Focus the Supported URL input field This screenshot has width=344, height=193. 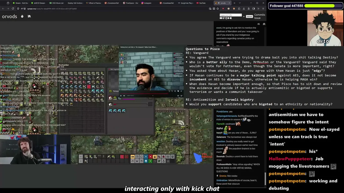(231, 15)
